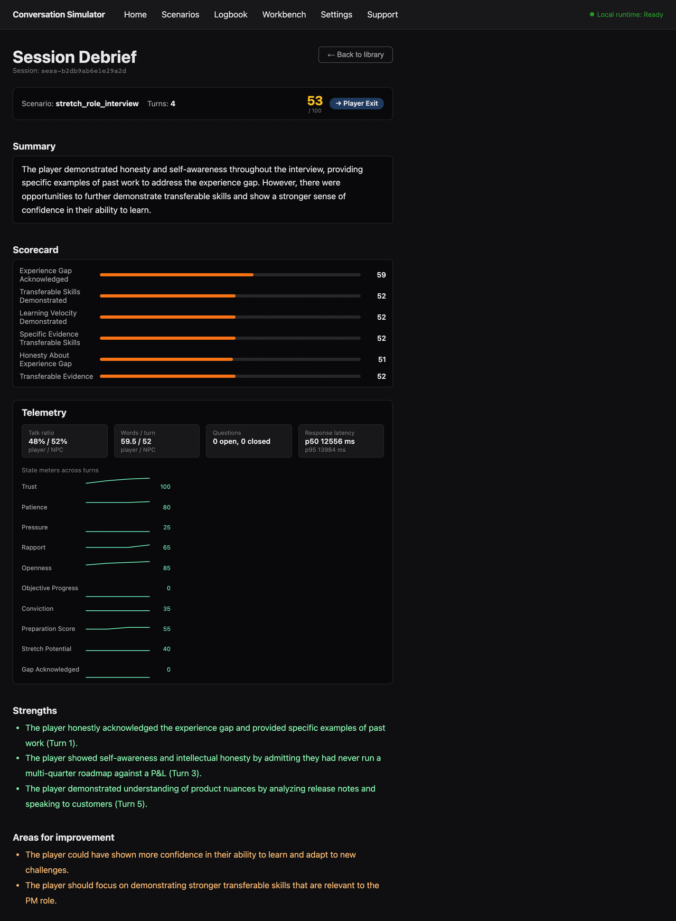Click the Rapport state meter sparkline

118,546
